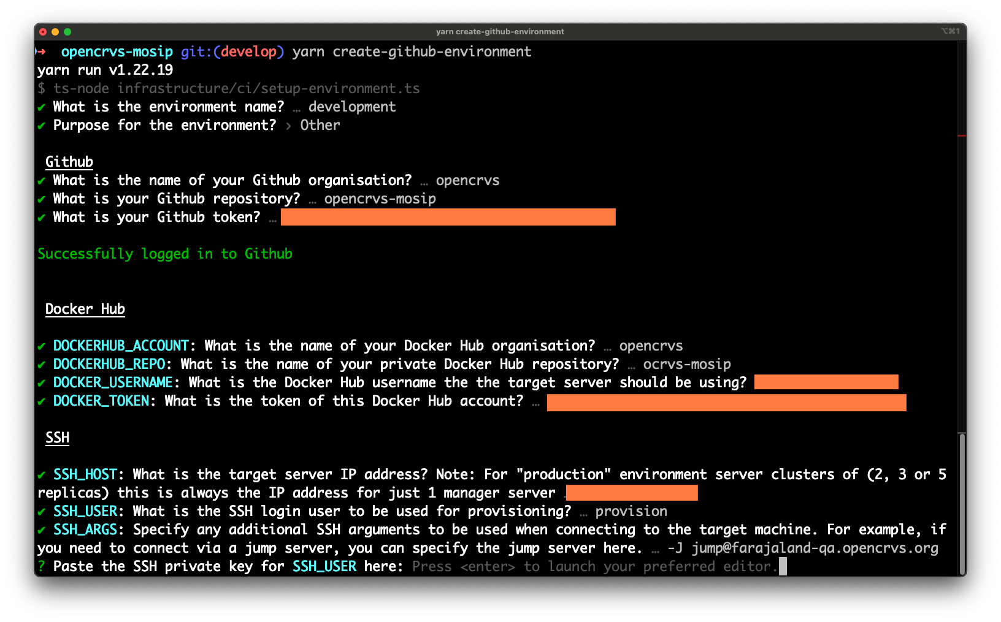Click the underlined 'SSH' section heading
The width and height of the screenshot is (1001, 622).
coord(58,438)
